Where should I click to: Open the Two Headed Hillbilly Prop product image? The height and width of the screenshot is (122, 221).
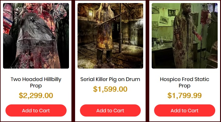[36, 36]
